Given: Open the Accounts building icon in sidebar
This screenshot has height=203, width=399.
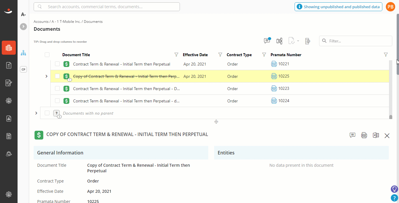Looking at the screenshot, I should (9, 48).
